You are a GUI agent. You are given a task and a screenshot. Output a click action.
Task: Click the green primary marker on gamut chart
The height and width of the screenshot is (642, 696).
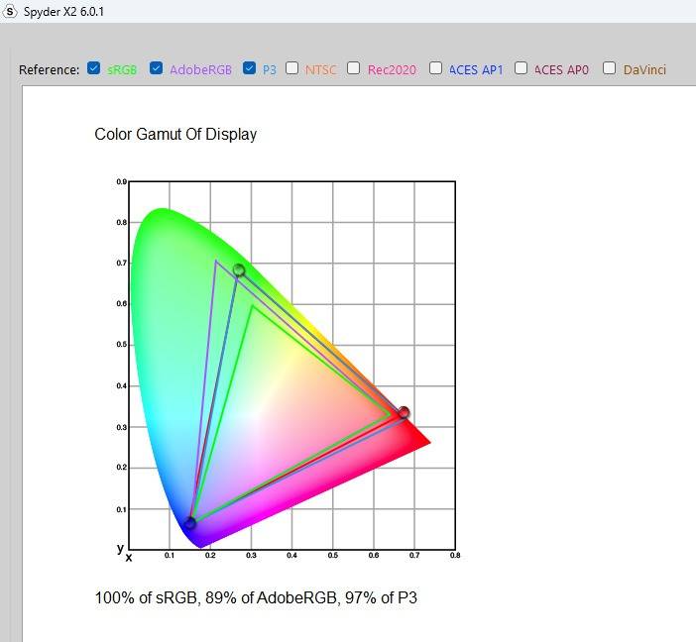point(239,270)
